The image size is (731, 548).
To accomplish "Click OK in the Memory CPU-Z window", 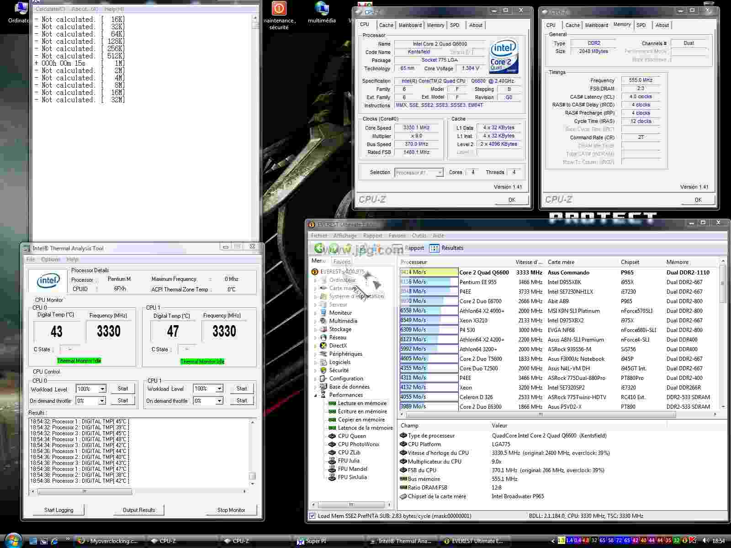I will pyautogui.click(x=698, y=200).
